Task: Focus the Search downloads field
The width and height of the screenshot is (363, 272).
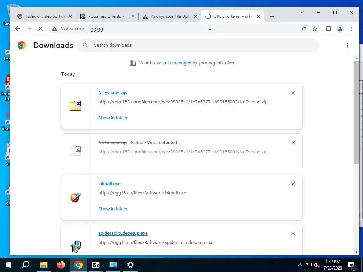Action: (198, 45)
